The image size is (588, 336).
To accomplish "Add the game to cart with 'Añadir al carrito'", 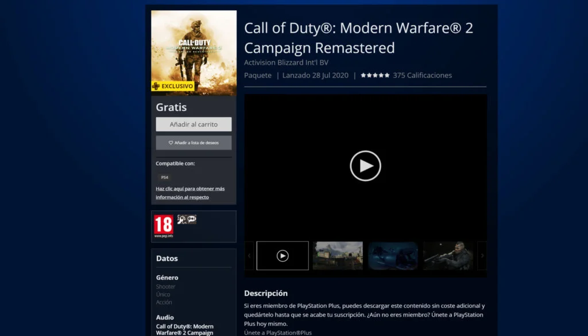I will pyautogui.click(x=194, y=124).
